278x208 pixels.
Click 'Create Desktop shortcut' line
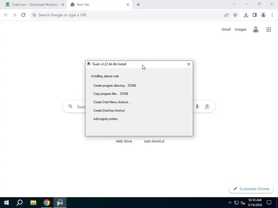[109, 110]
